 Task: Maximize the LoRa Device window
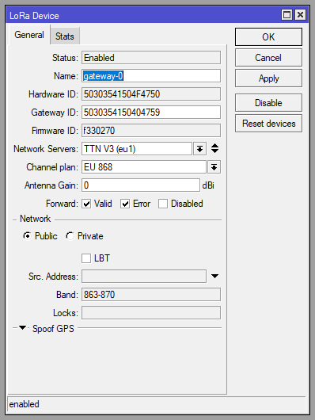287,15
